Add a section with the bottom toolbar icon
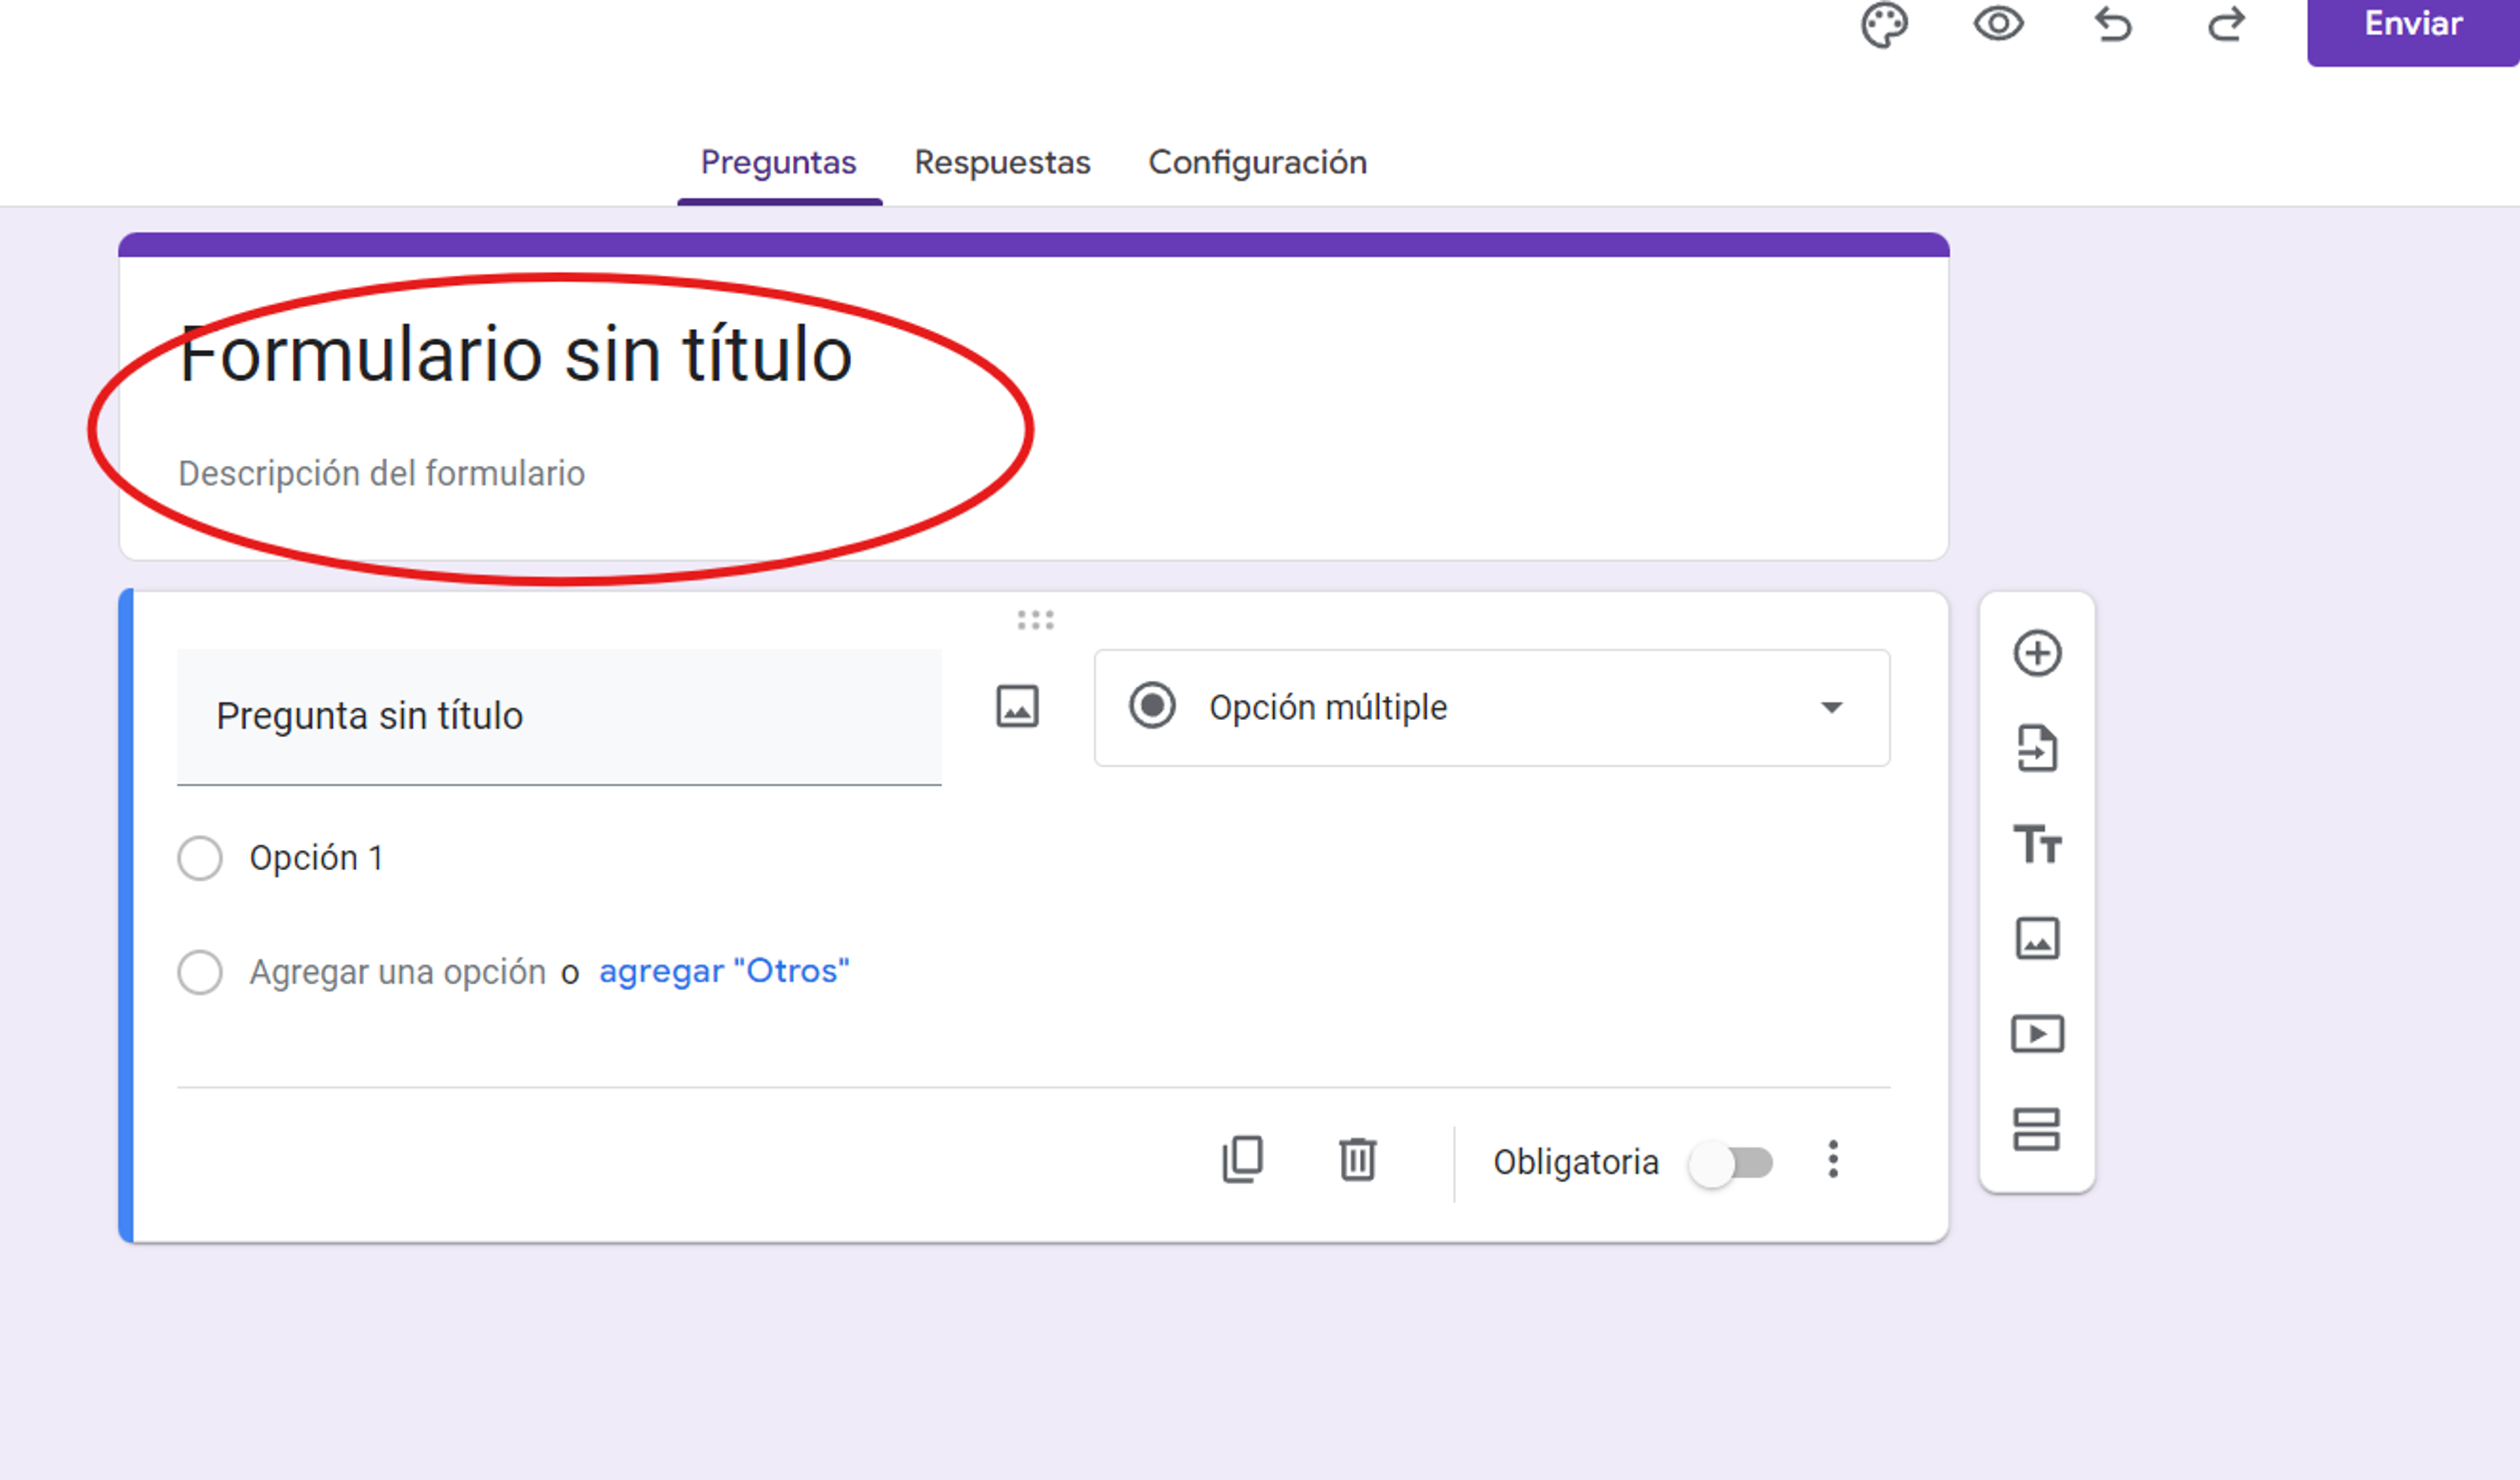This screenshot has height=1480, width=2520. click(2037, 1130)
